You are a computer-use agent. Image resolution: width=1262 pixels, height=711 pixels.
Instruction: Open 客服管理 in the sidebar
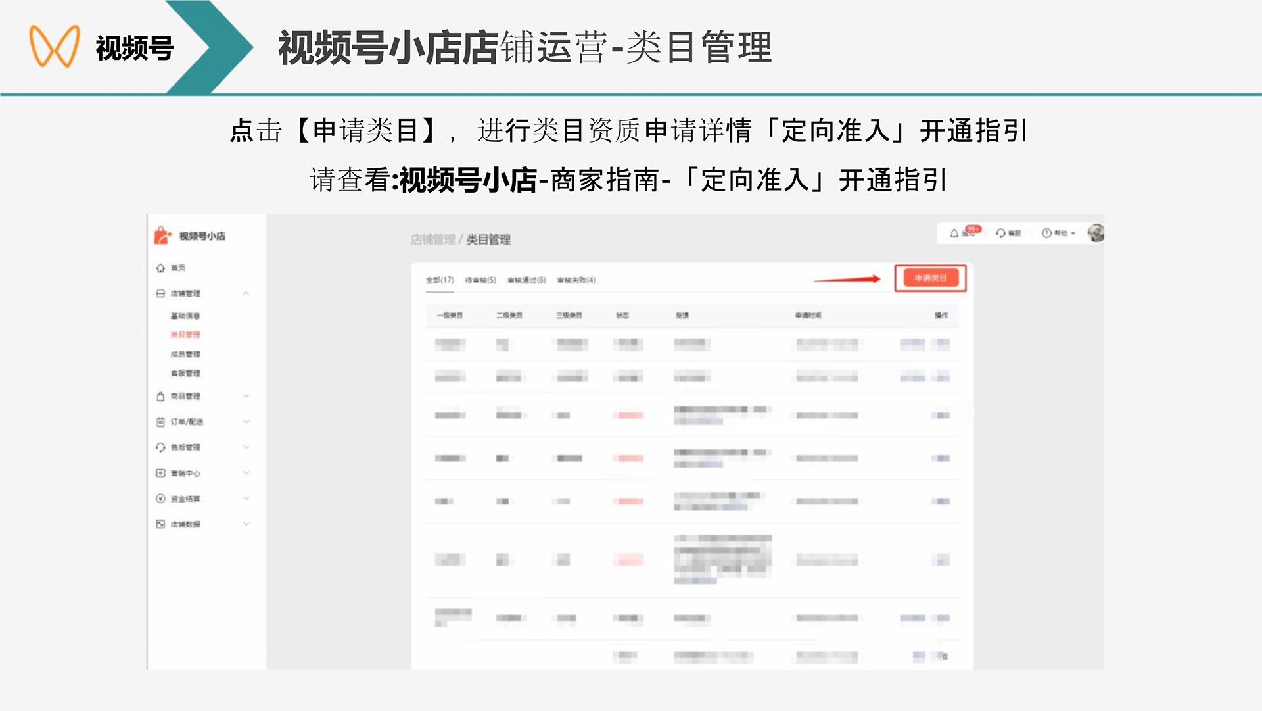[x=185, y=374]
